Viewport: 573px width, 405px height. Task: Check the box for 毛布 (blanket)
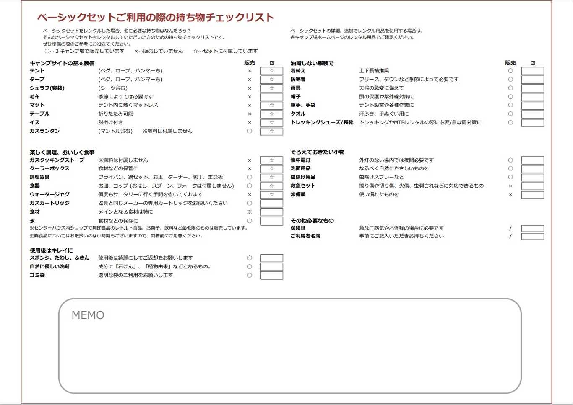[271, 97]
